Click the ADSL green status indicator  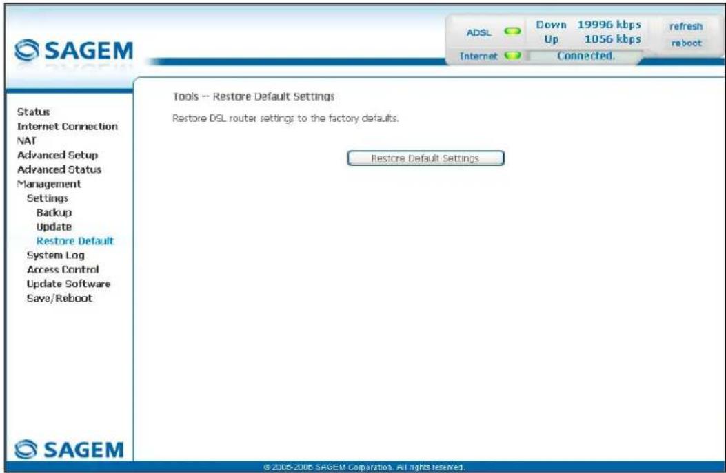(512, 32)
